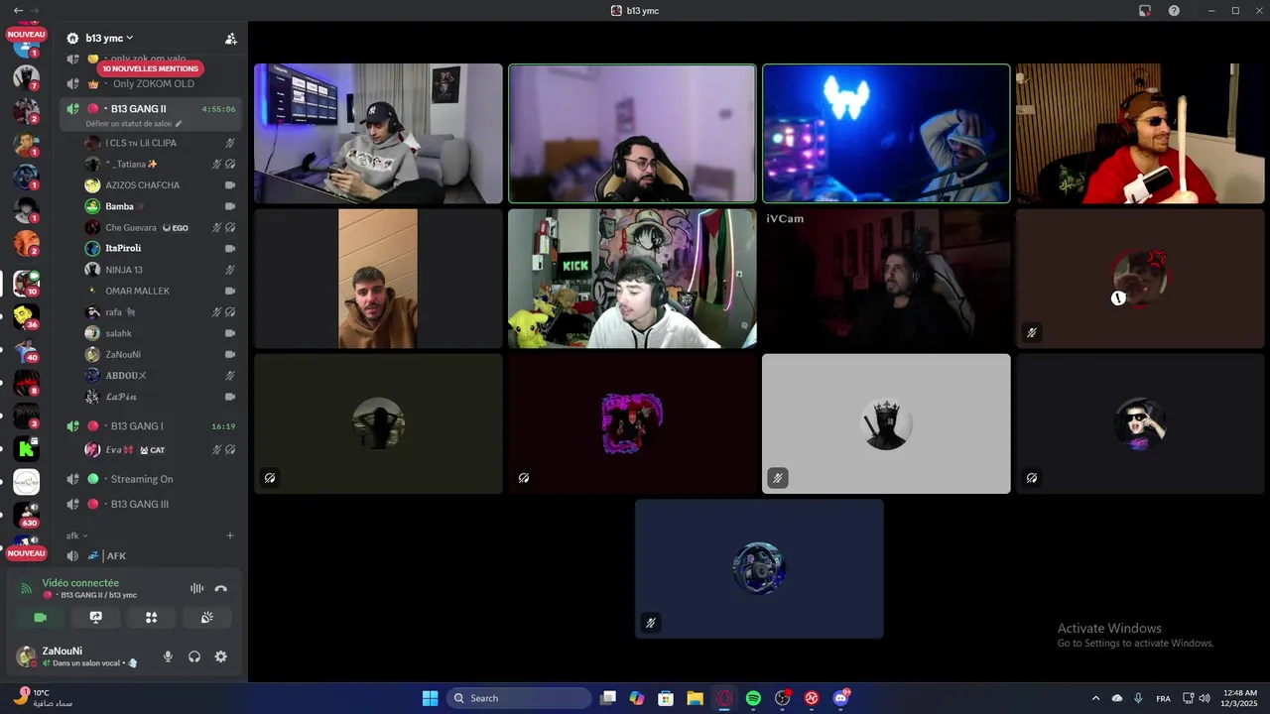This screenshot has width=1270, height=714.
Task: Open Only ZOKOM OLD voice channel
Action: [151, 84]
